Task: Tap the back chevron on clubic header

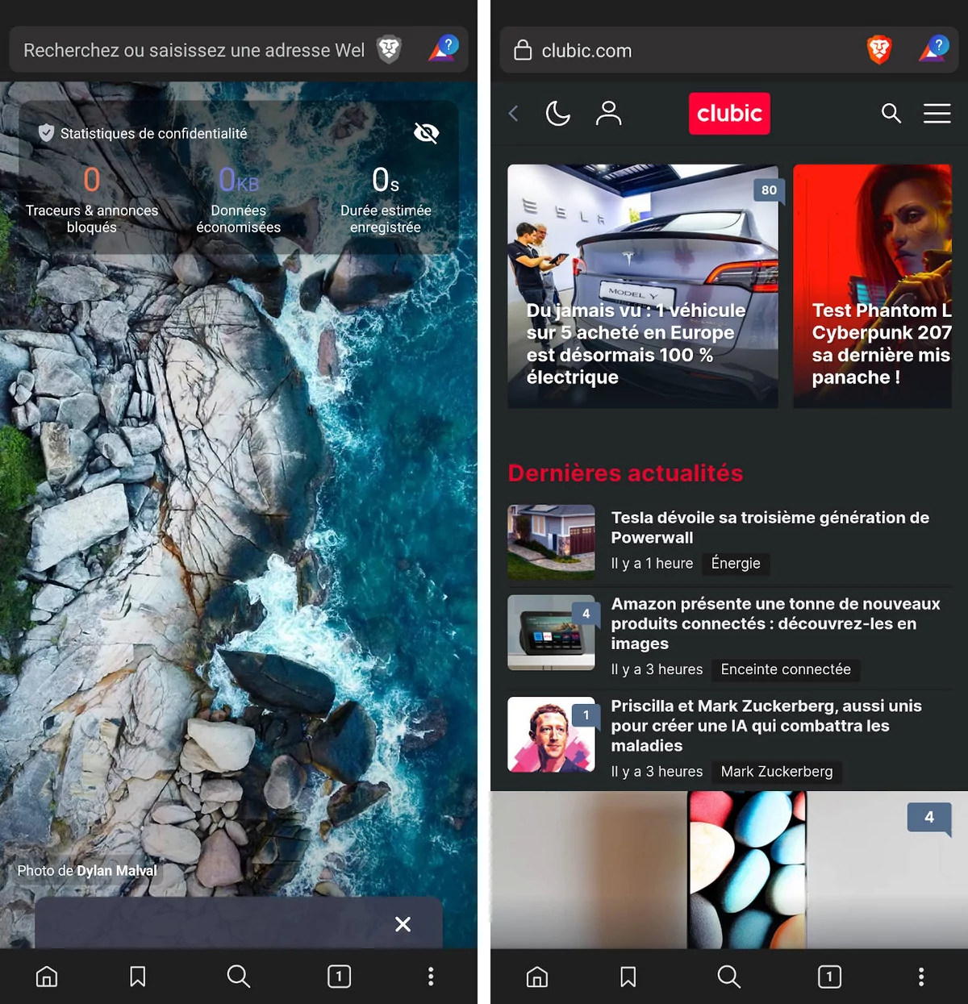Action: coord(514,114)
